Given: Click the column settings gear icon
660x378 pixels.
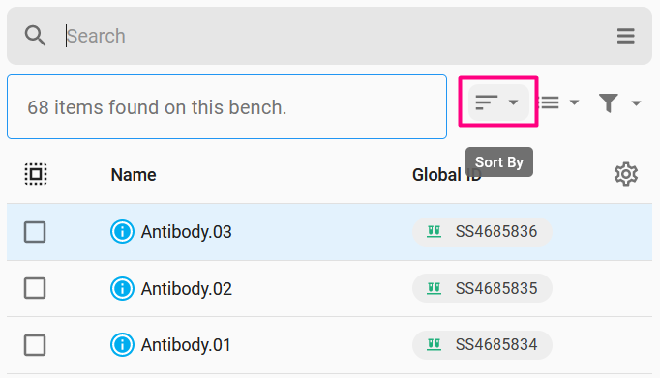Looking at the screenshot, I should tap(626, 174).
